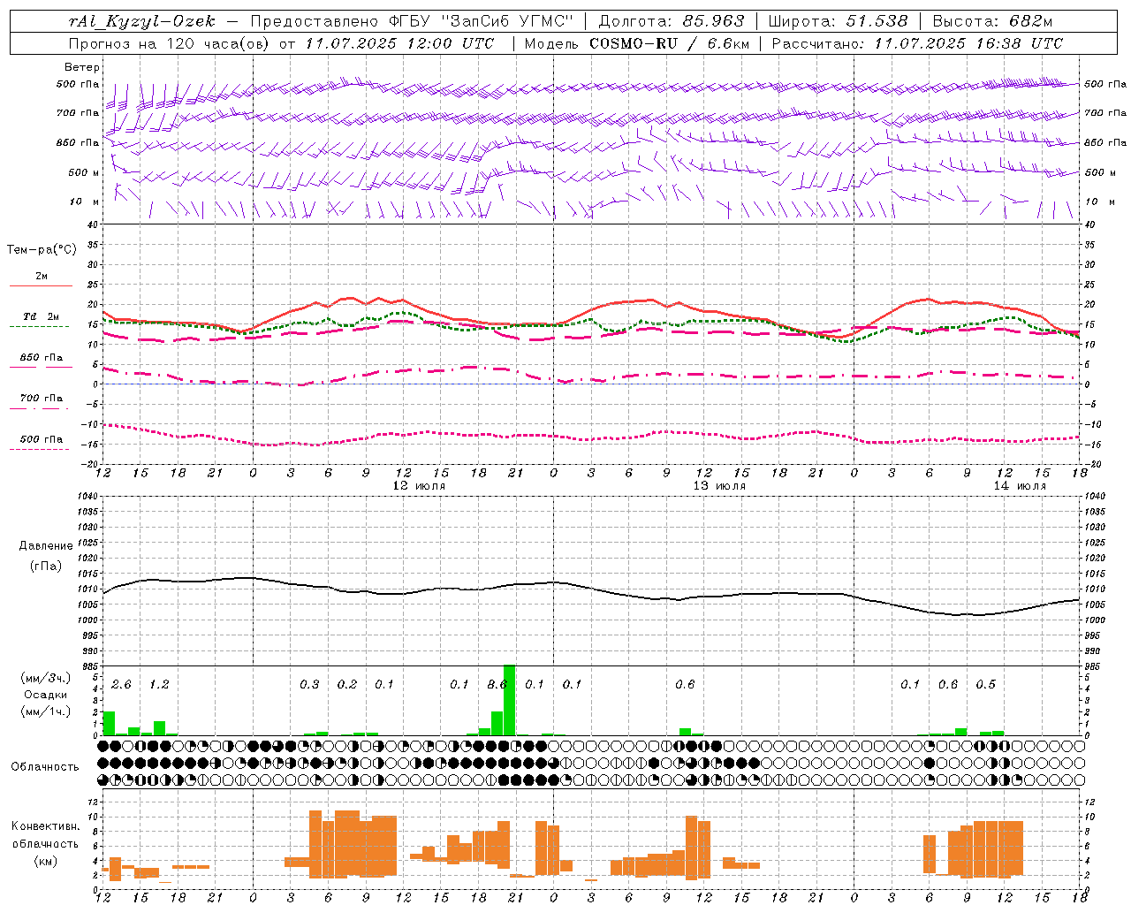Click the Облачность cloud cover label

[x=45, y=767]
